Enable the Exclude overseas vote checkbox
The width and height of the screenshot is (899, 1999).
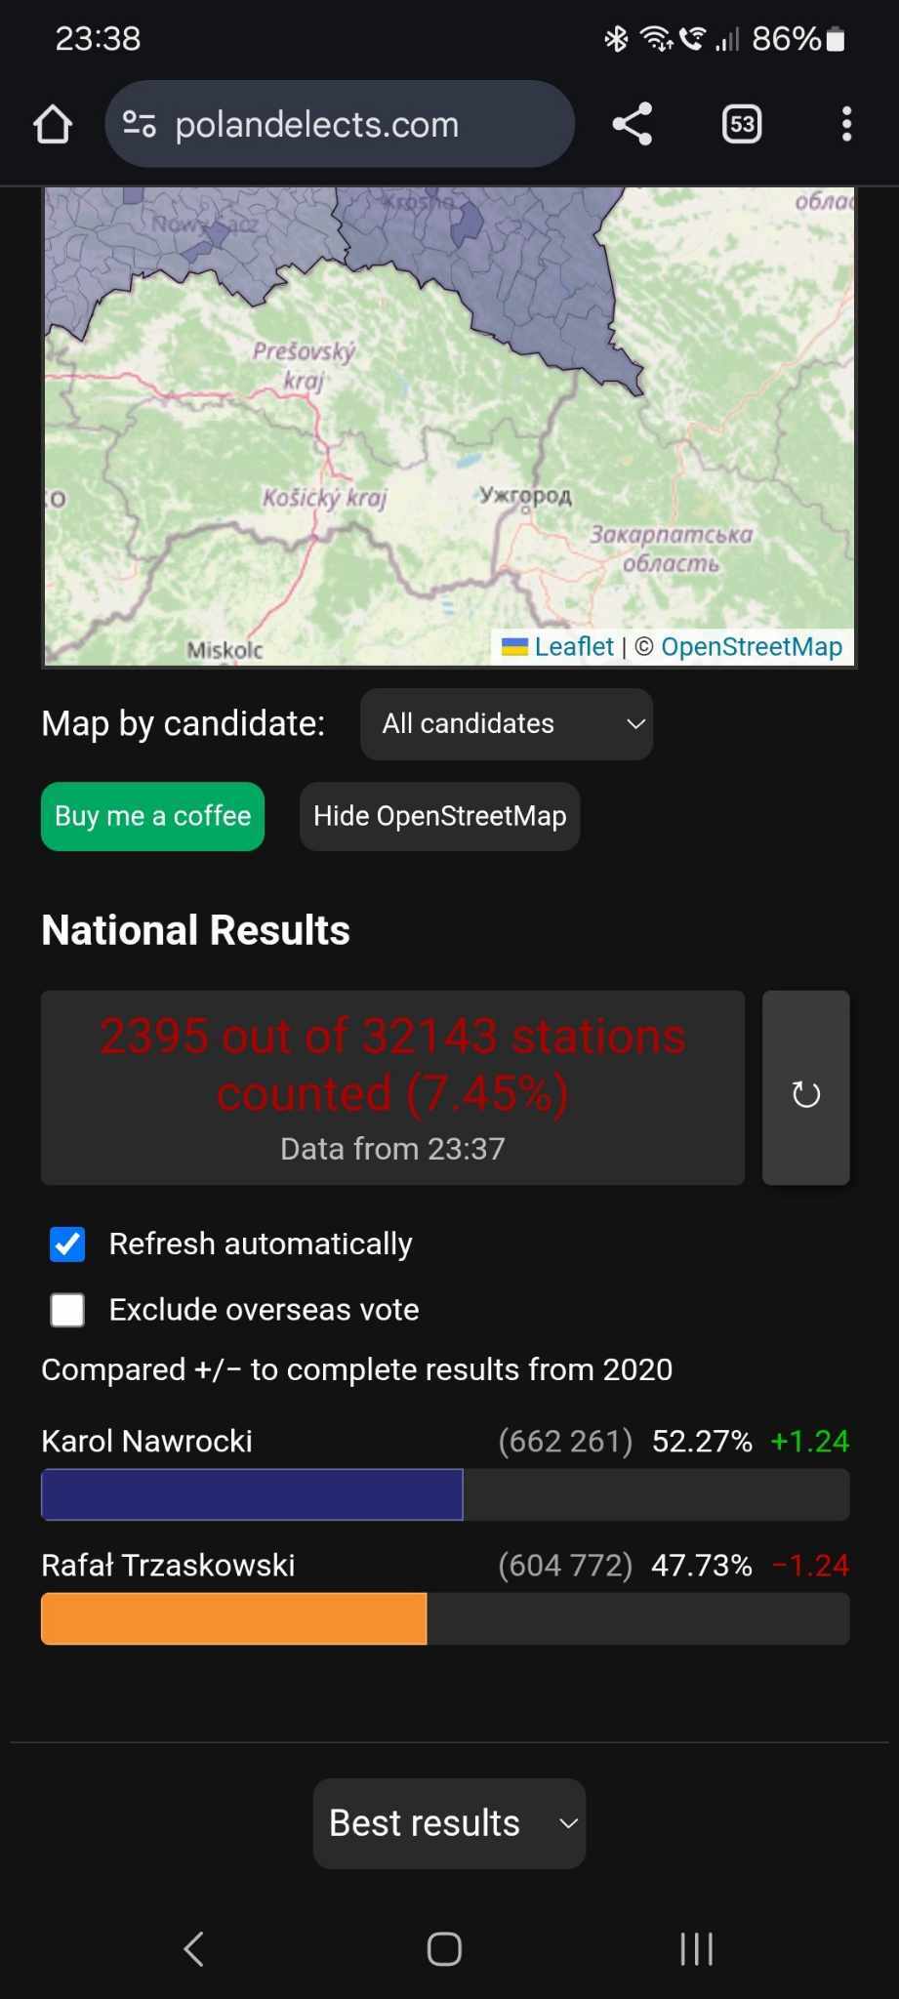[67, 1310]
